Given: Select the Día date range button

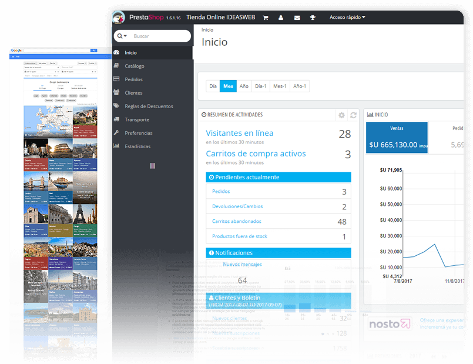Looking at the screenshot, I should coord(213,86).
